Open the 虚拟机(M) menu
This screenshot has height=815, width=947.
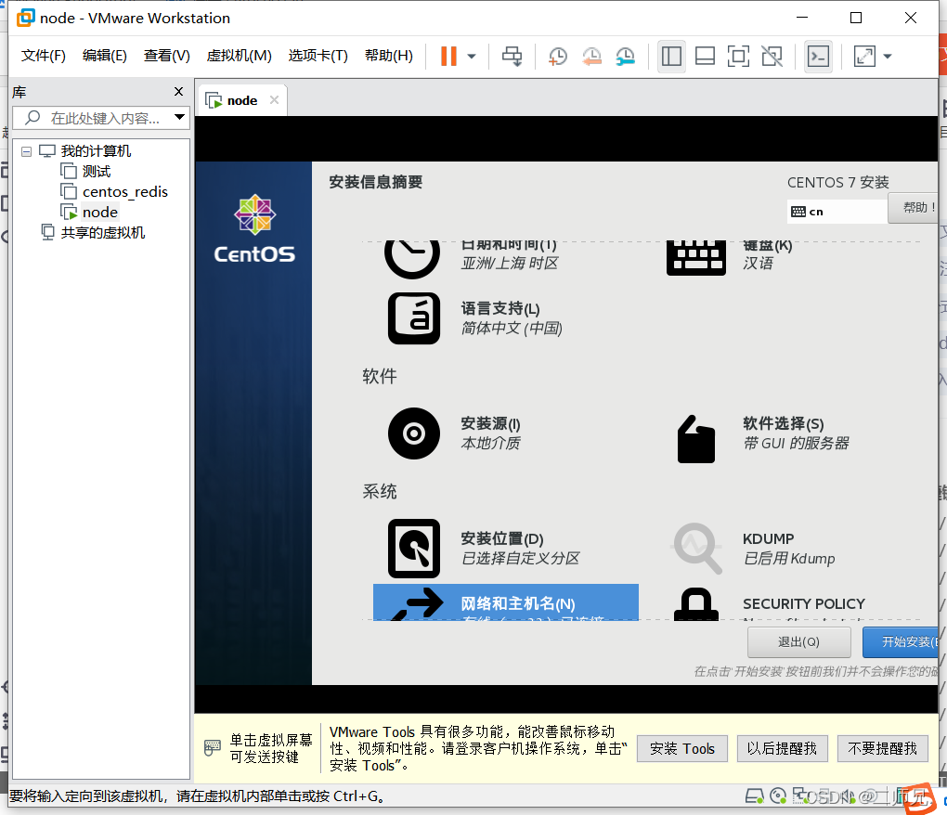(240, 56)
